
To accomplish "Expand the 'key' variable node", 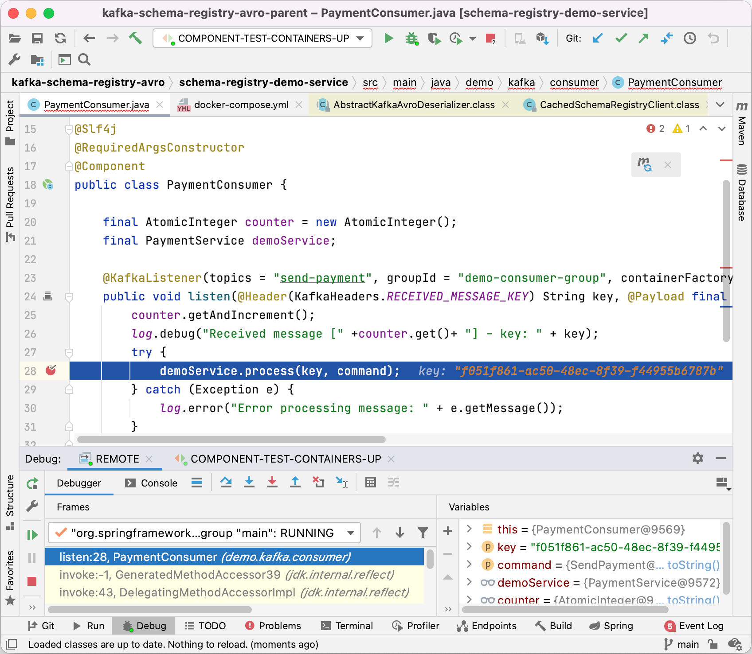I will (x=469, y=547).
